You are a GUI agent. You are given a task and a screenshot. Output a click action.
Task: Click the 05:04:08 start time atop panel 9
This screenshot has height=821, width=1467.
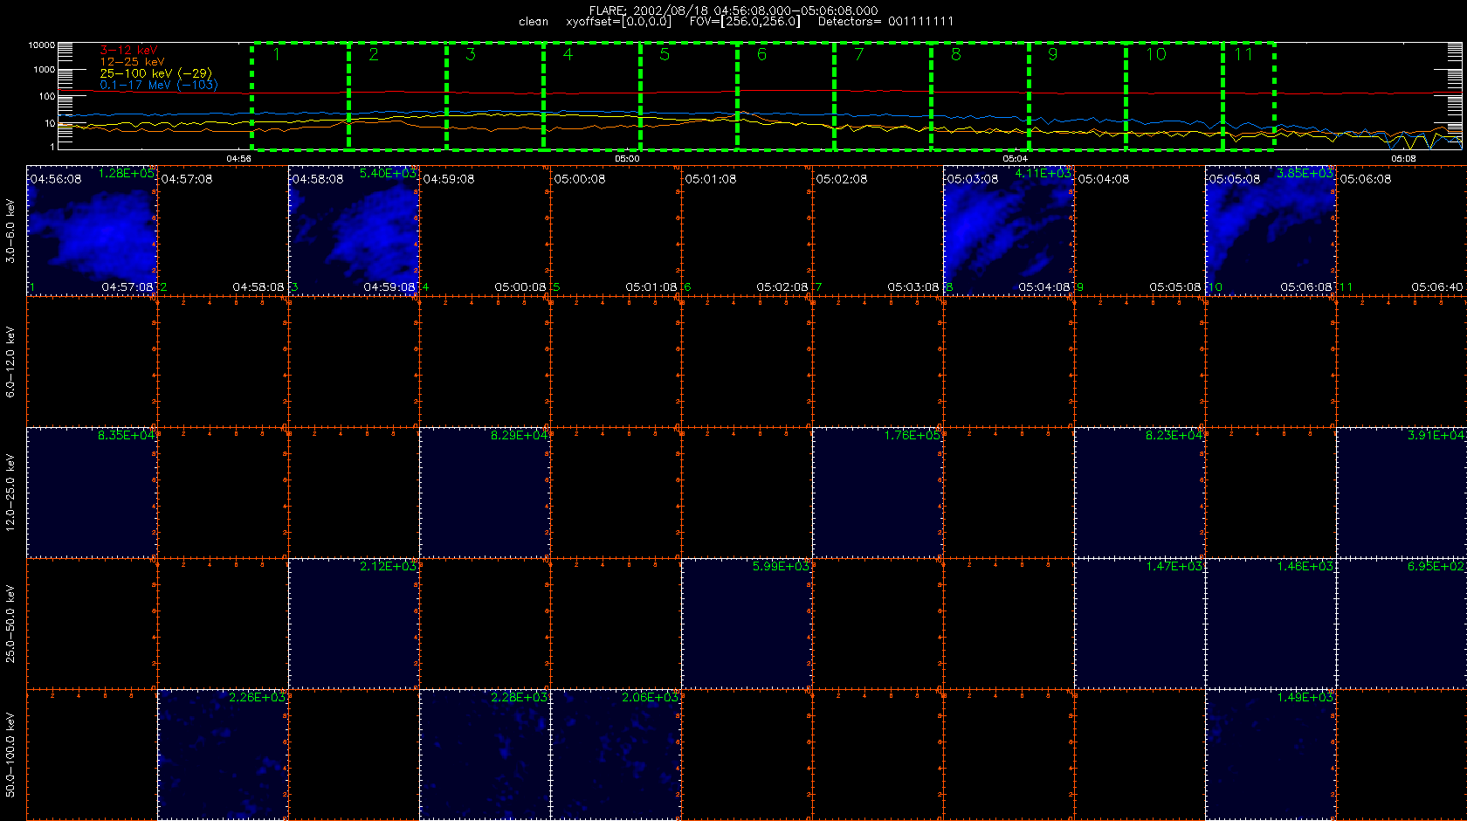1104,179
